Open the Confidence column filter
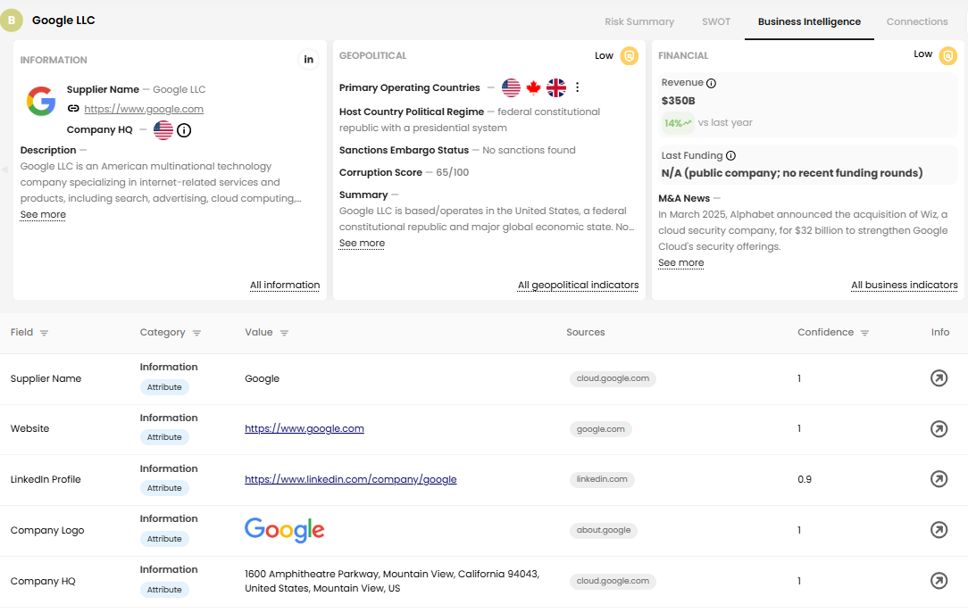This screenshot has width=968, height=613. coord(864,333)
